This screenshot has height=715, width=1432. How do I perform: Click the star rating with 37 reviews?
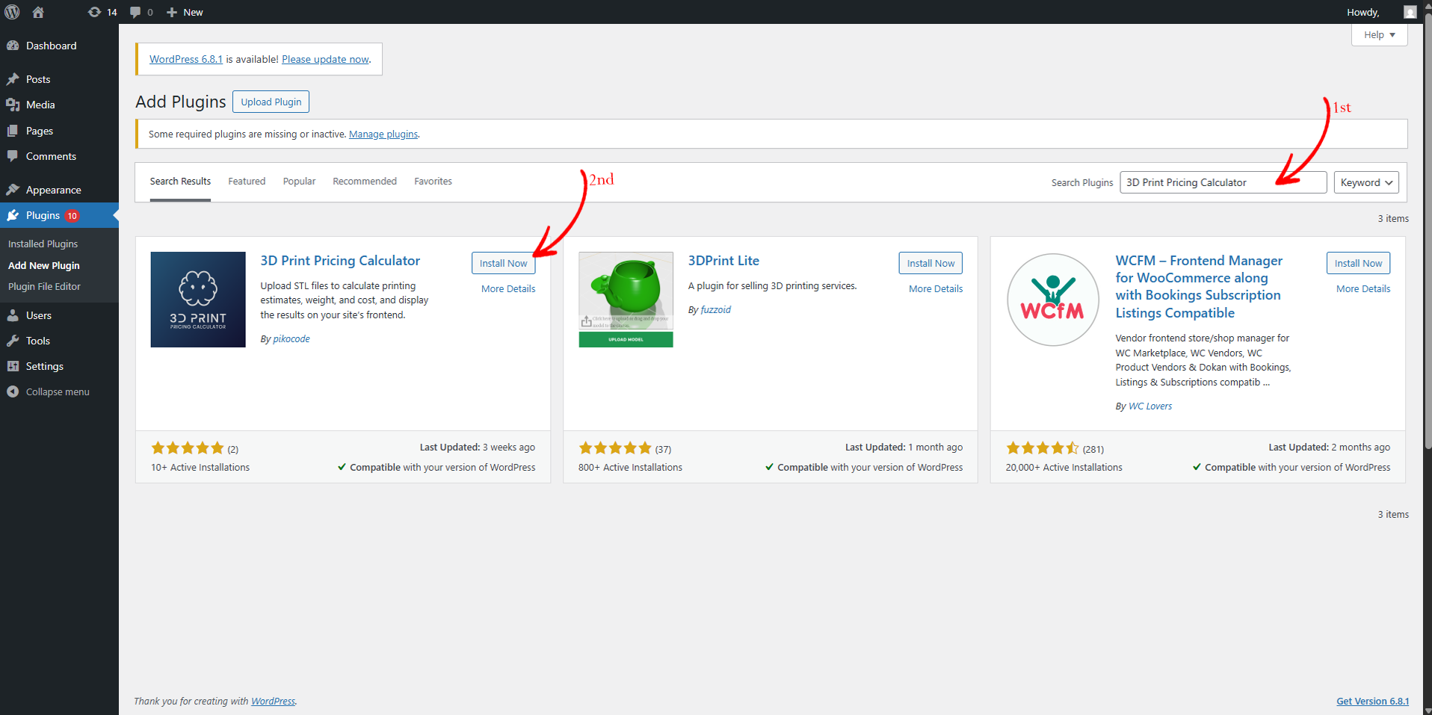(615, 448)
